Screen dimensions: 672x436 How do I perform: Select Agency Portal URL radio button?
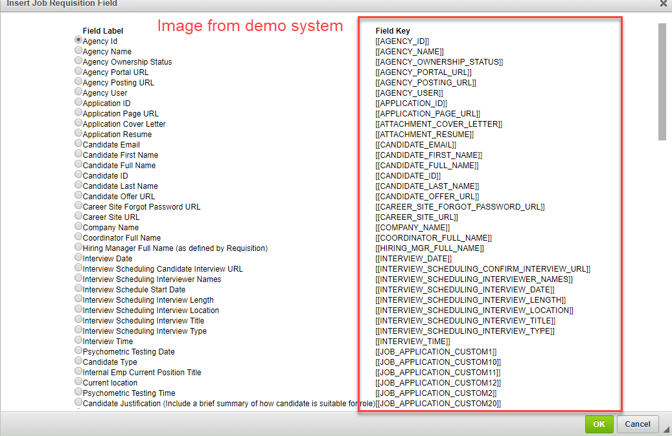click(78, 71)
